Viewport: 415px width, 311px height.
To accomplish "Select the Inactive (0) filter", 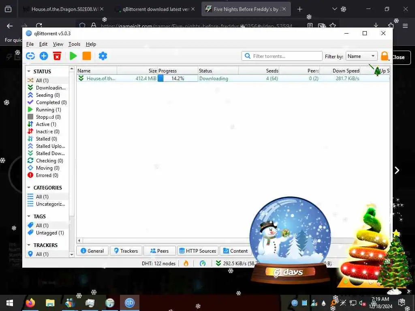I will pyautogui.click(x=47, y=132).
